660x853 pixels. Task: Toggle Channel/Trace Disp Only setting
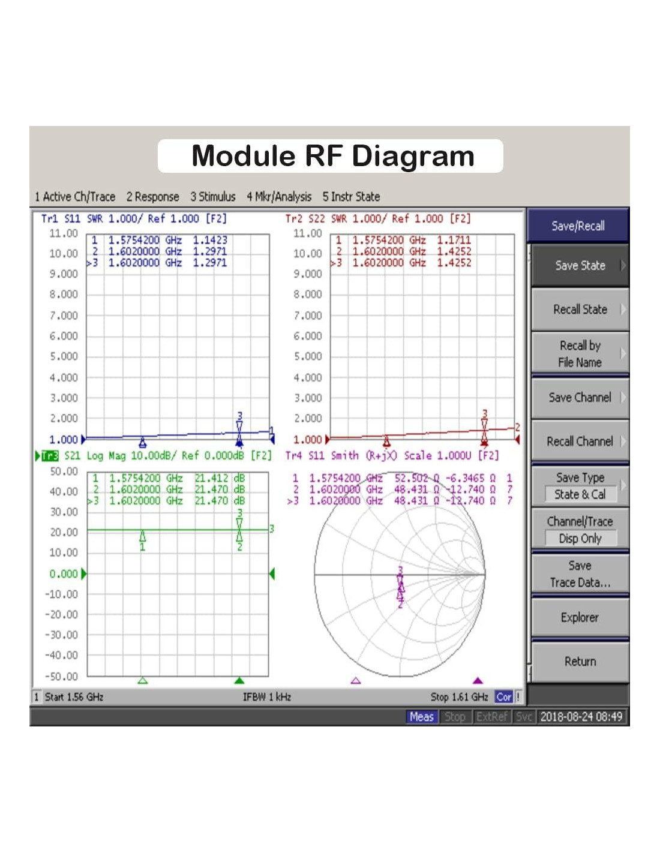pyautogui.click(x=580, y=538)
